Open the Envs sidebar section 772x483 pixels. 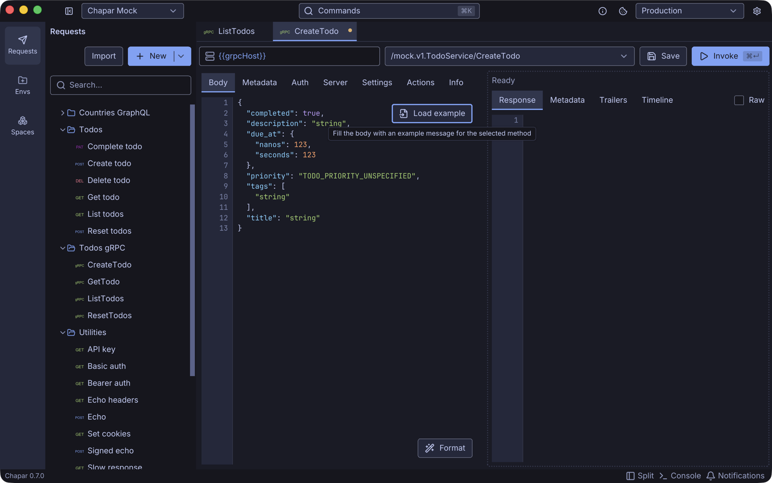click(23, 85)
